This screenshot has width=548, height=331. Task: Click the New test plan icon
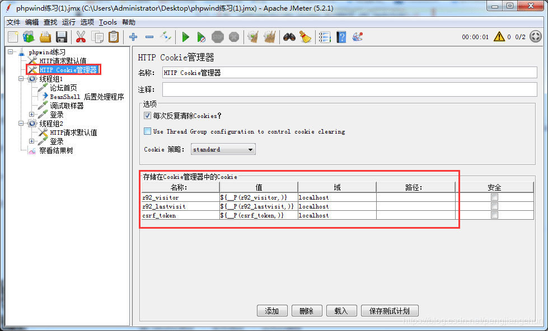click(x=13, y=37)
